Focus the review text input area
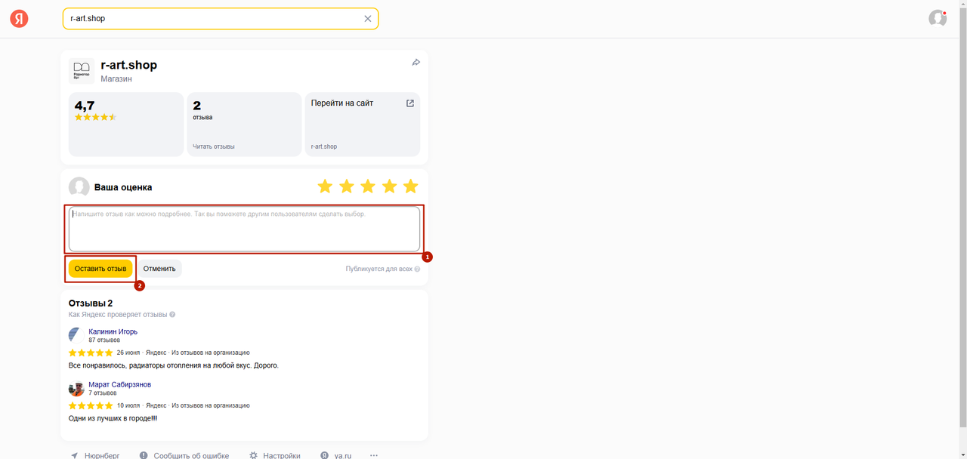The height and width of the screenshot is (459, 967). [244, 229]
